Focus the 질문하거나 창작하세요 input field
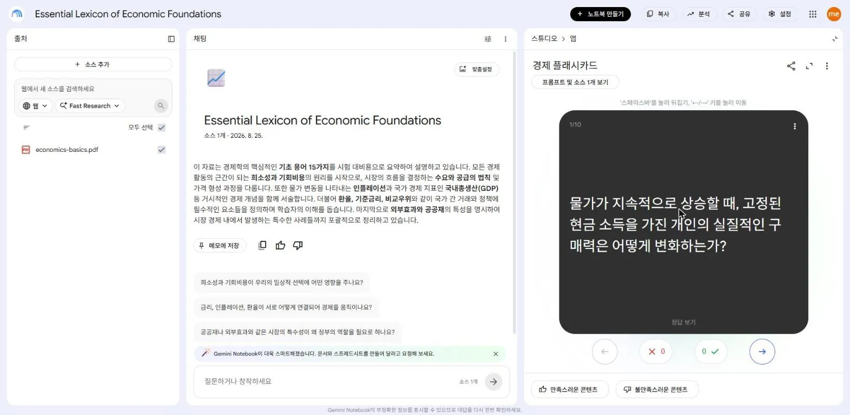 click(x=328, y=381)
